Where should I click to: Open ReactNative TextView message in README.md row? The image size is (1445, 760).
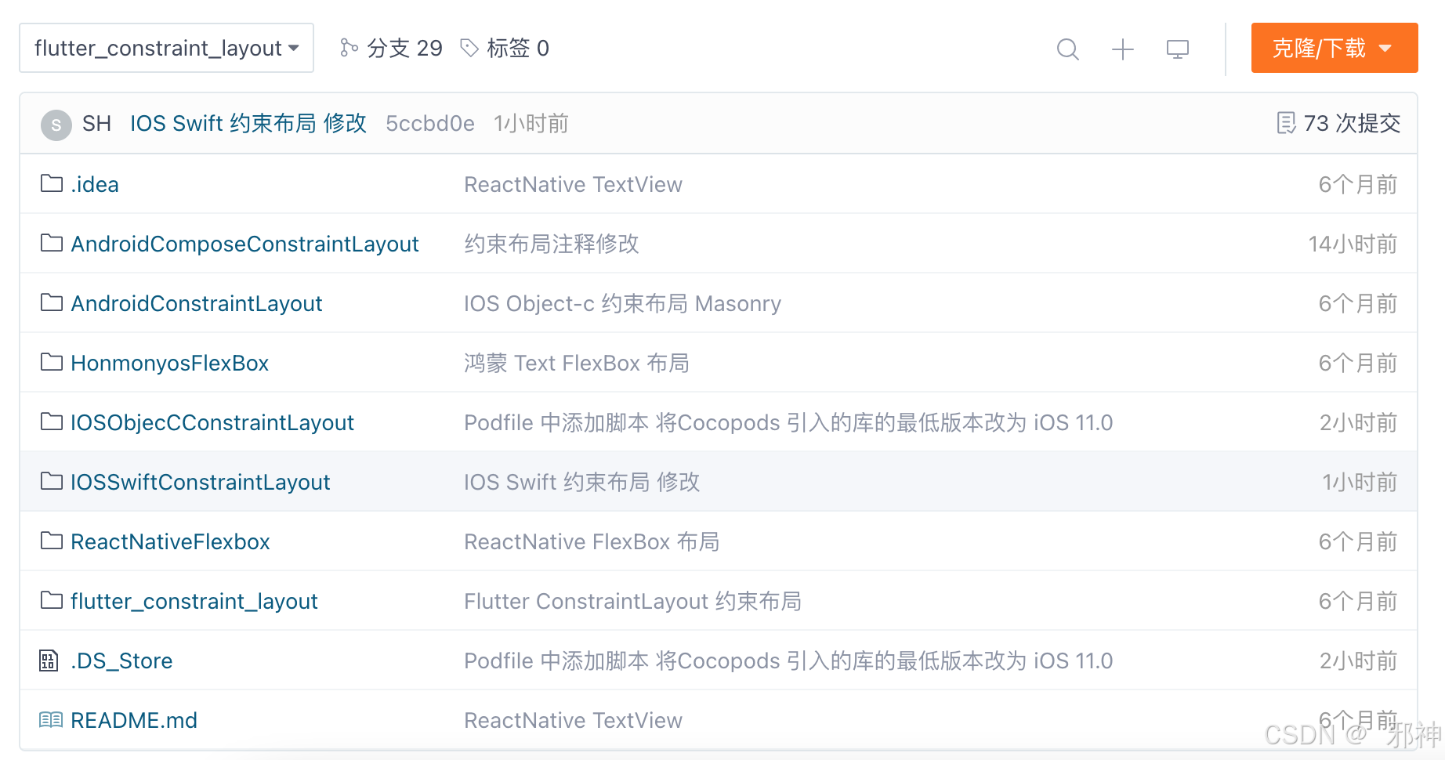point(573,720)
